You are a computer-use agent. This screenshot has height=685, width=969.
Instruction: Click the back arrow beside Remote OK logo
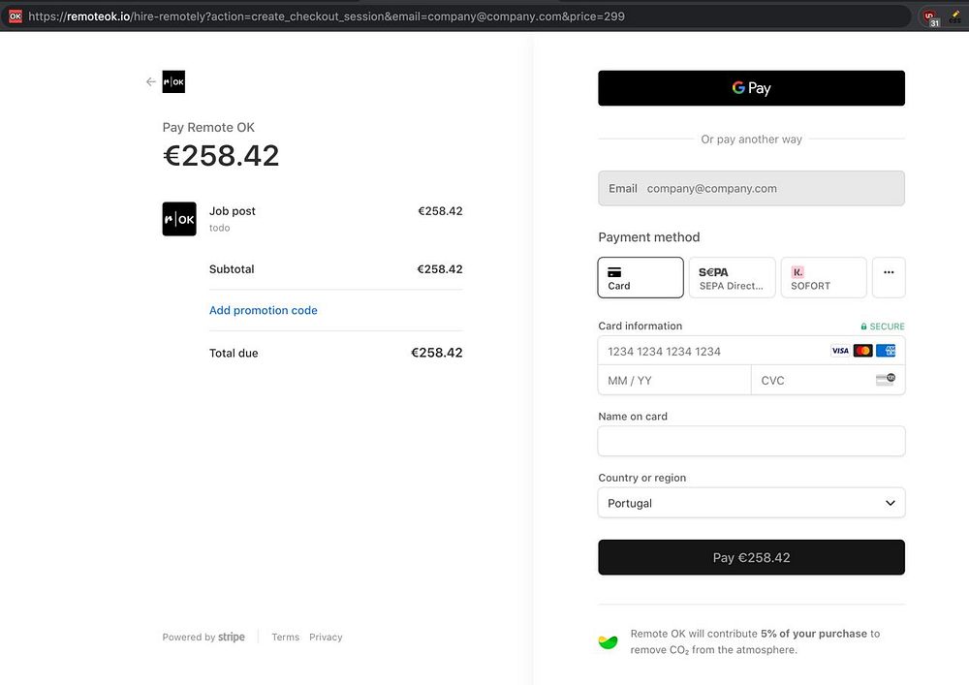(x=150, y=82)
